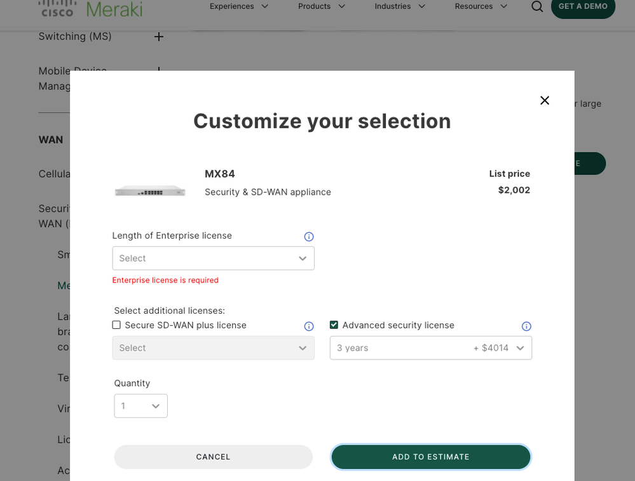Open the Resources menu
This screenshot has width=635, height=481.
coord(481,6)
